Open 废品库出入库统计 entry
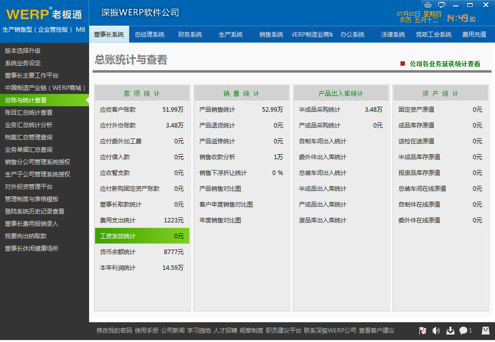 point(322,220)
